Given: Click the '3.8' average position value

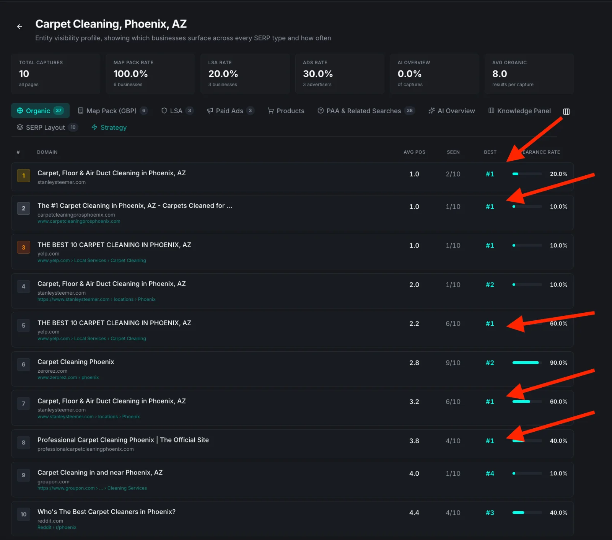Looking at the screenshot, I should [414, 440].
